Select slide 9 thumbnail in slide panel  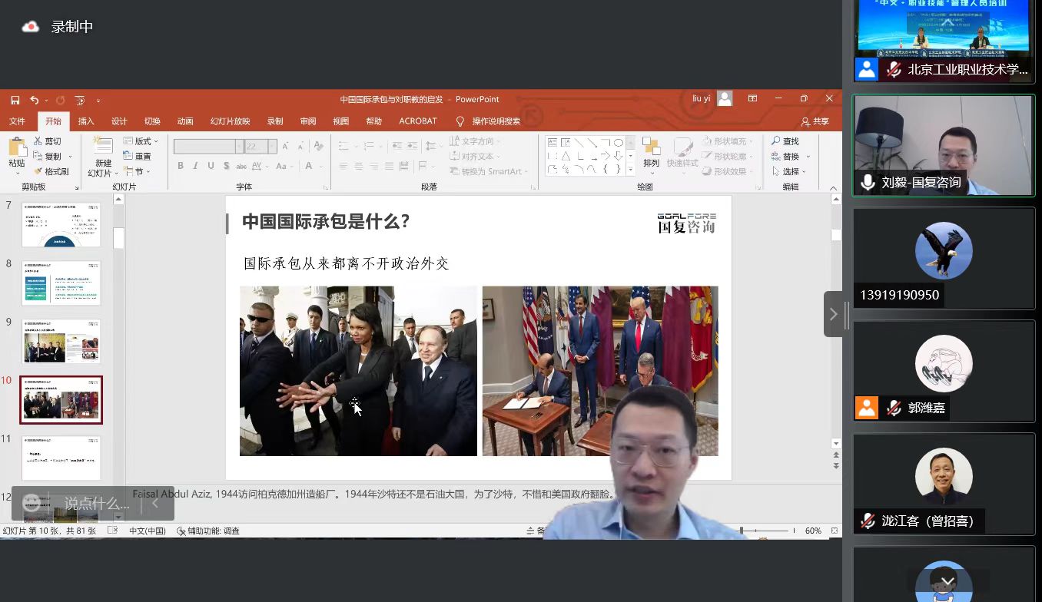pyautogui.click(x=61, y=341)
